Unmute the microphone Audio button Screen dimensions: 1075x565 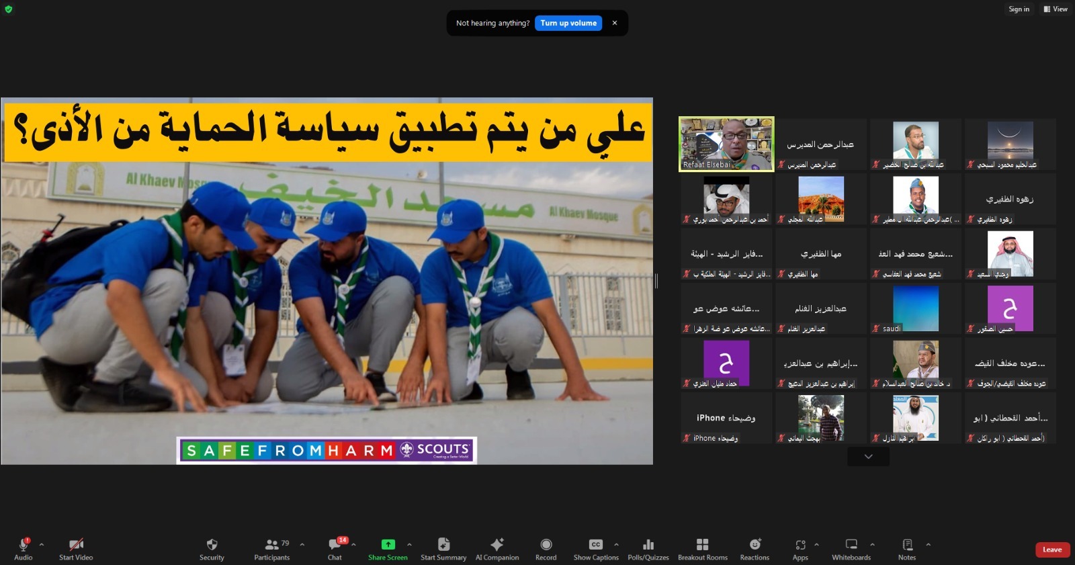pyautogui.click(x=24, y=545)
